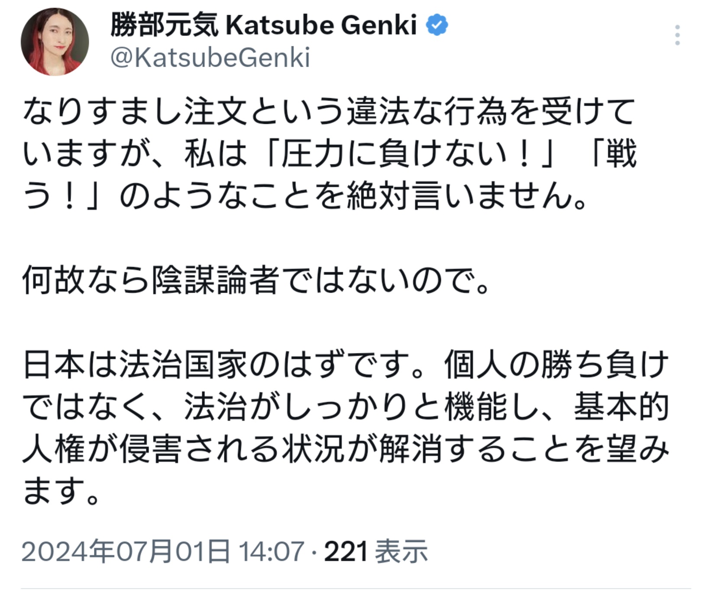Click the blue verified badge icon
Image resolution: width=712 pixels, height=590 pixels.
437,25
